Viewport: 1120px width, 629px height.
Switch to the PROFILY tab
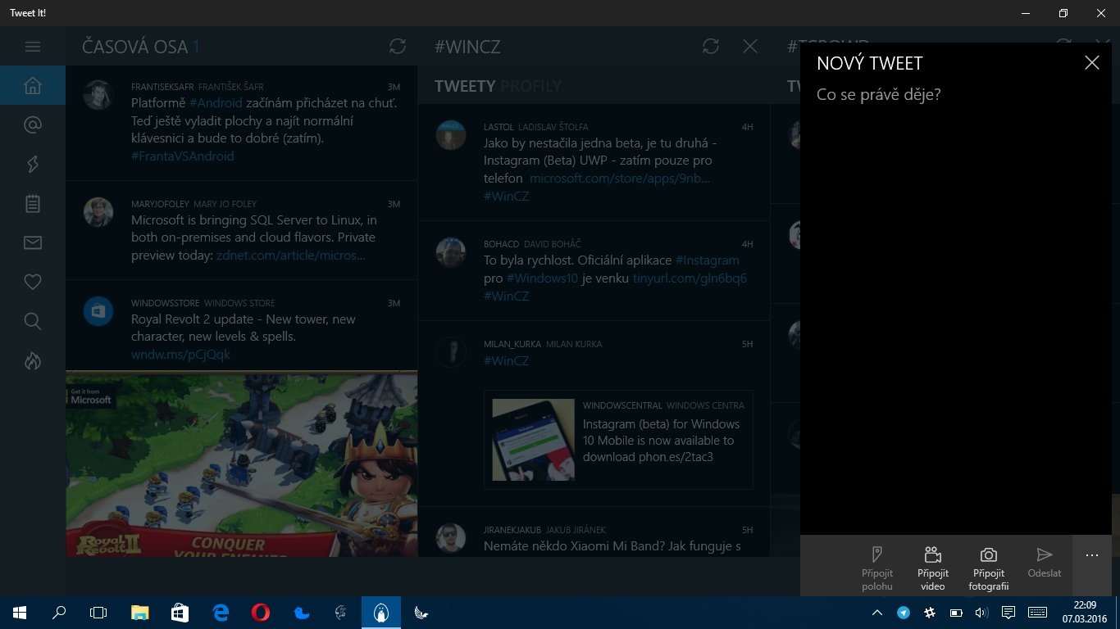tap(530, 85)
